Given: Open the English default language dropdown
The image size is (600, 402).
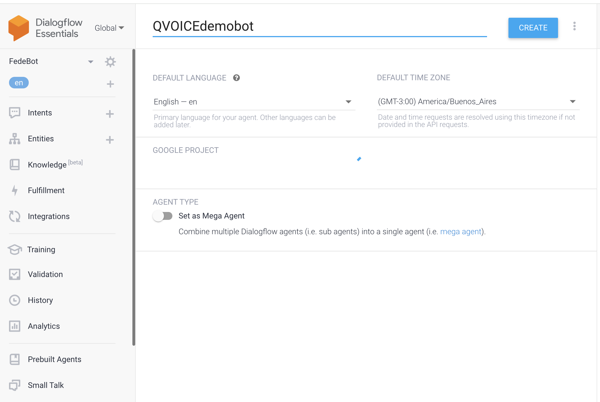Looking at the screenshot, I should pyautogui.click(x=254, y=102).
